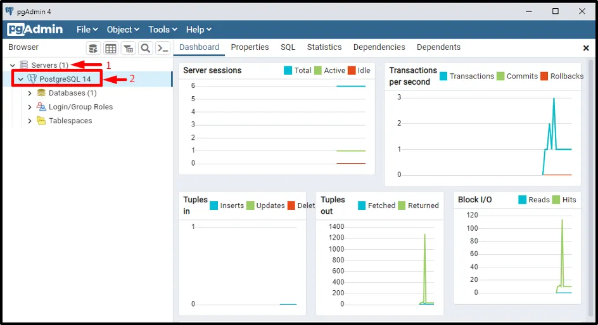
Task: Click the pgAdmin logo
Action: click(x=35, y=29)
